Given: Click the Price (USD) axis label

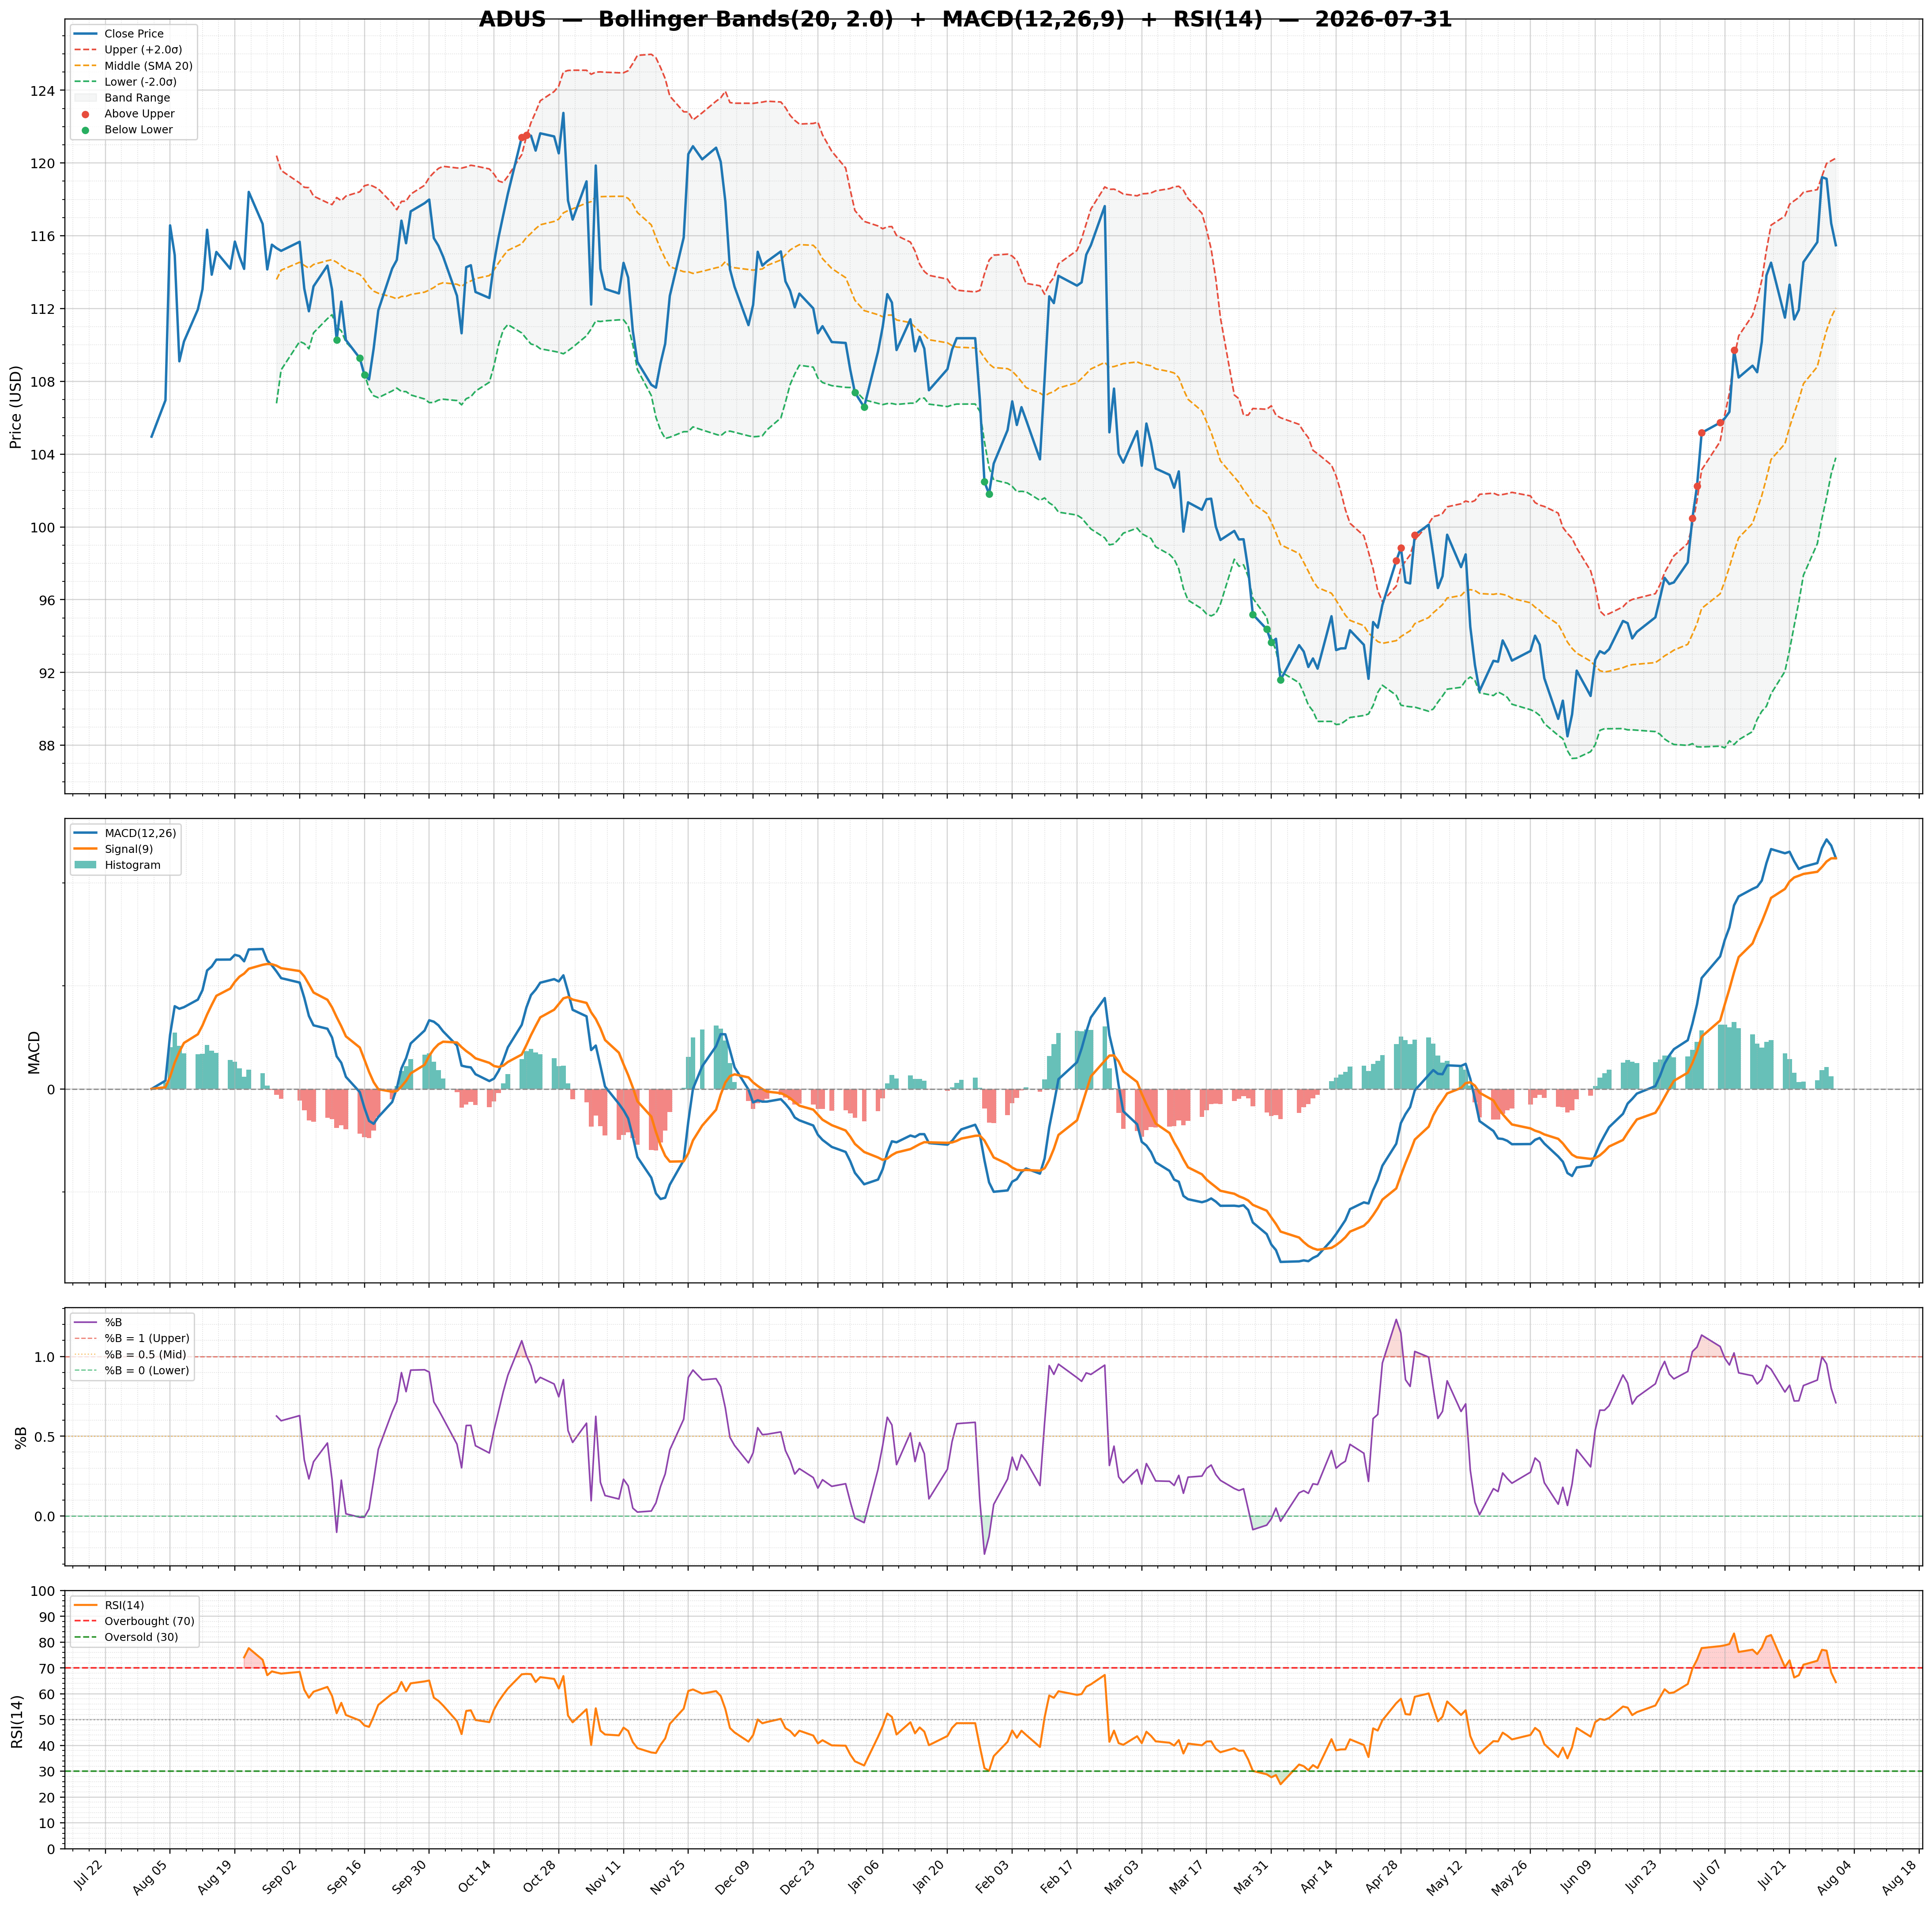Looking at the screenshot, I should (16, 407).
